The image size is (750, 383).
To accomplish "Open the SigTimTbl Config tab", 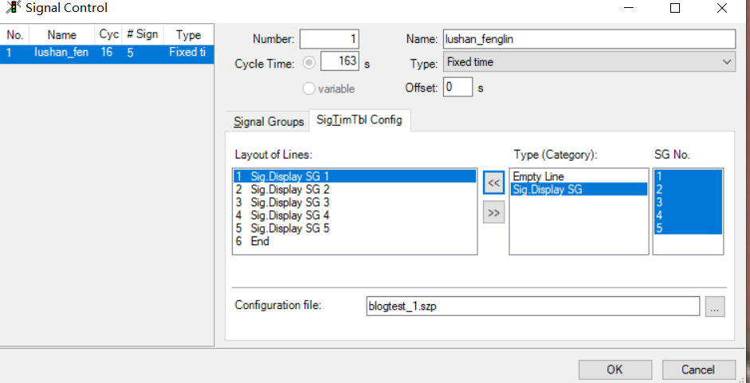I will (359, 120).
